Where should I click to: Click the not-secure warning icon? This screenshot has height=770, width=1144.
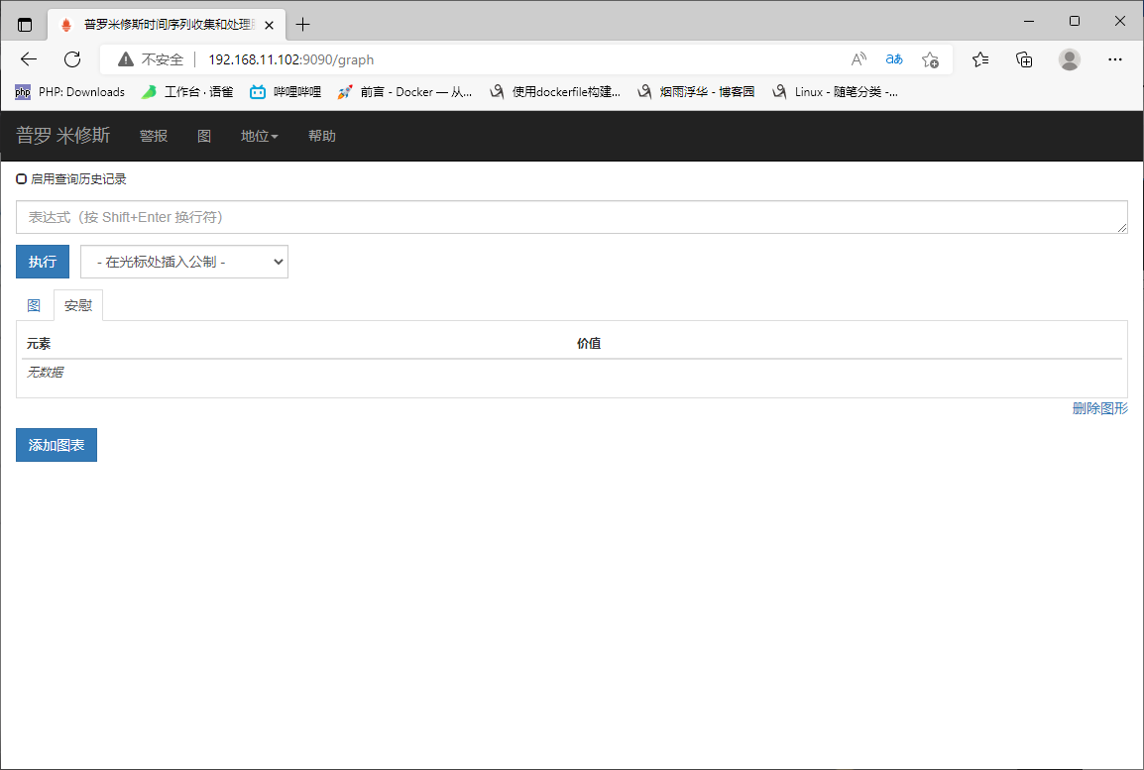(x=126, y=59)
